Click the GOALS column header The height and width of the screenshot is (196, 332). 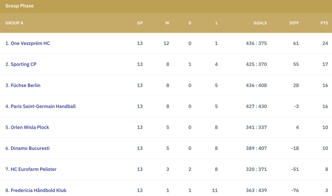260,23
